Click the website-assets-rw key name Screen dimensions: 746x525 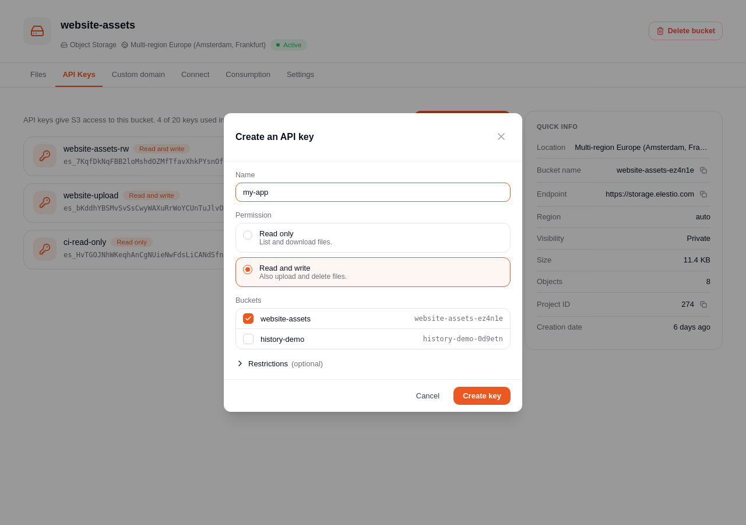pyautogui.click(x=96, y=149)
